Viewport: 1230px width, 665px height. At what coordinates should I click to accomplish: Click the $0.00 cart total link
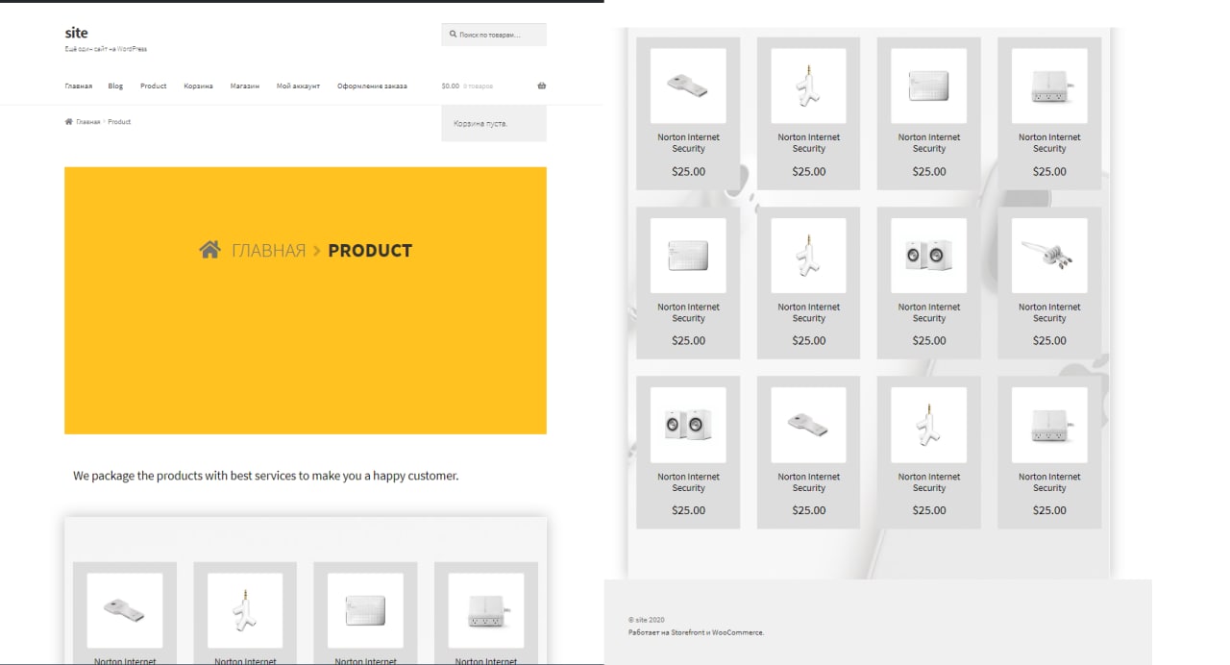pos(450,86)
